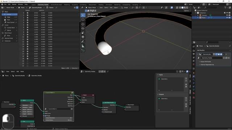
Task: Toggle Collection exclude checkbox in outliner
Action: (x=225, y=13)
